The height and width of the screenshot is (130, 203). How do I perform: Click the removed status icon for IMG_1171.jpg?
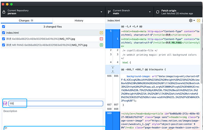[101, 39]
